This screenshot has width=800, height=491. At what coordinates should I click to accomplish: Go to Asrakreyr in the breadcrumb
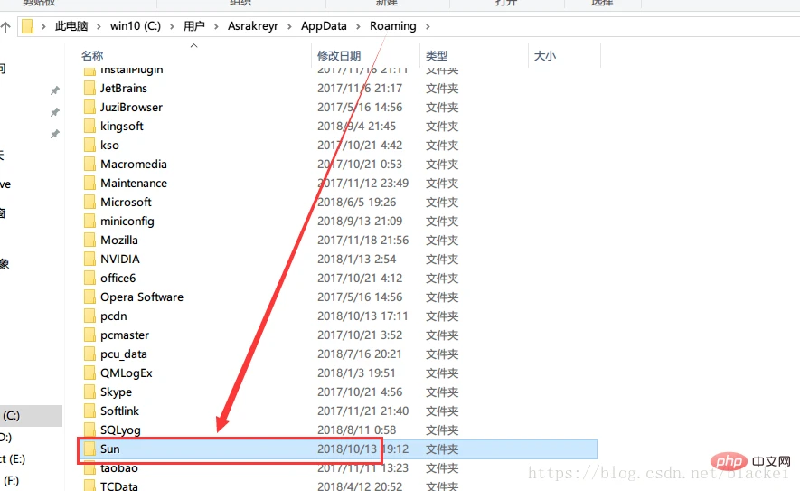tap(253, 26)
